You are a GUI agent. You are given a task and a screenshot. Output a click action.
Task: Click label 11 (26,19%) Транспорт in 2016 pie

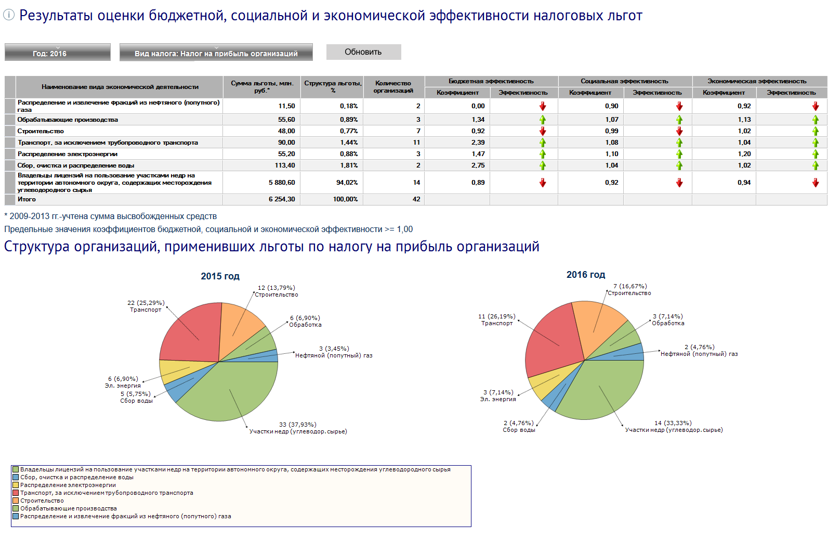497,319
